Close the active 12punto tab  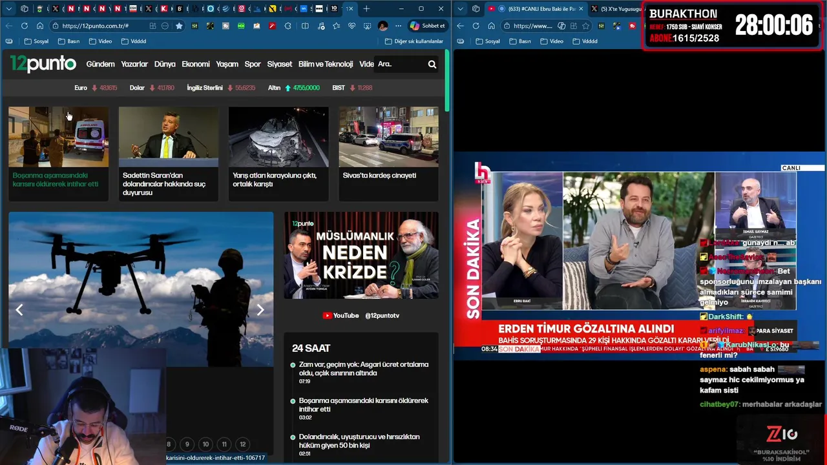click(x=350, y=8)
